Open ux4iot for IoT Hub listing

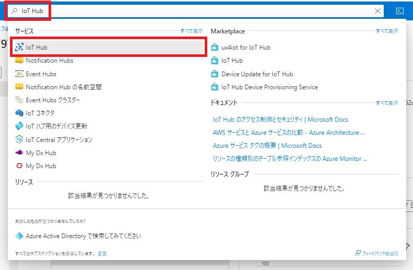click(x=246, y=48)
